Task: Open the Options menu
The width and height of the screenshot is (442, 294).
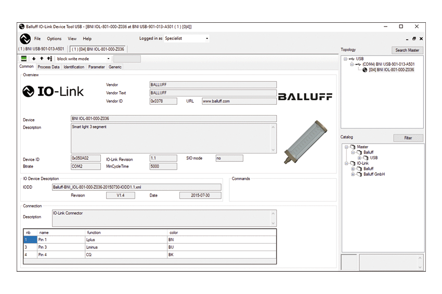Action: (x=54, y=39)
